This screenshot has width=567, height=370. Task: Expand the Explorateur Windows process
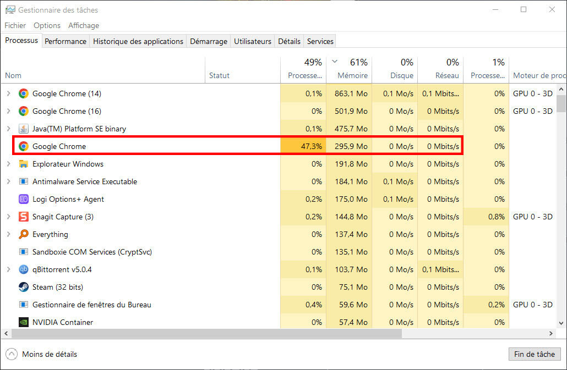coord(9,164)
